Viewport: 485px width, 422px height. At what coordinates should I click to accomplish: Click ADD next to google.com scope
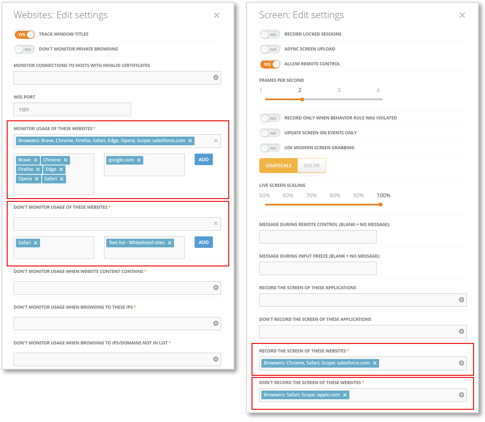(203, 160)
